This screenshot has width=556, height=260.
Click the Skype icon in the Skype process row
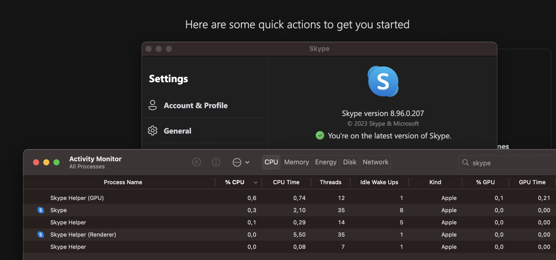point(41,210)
